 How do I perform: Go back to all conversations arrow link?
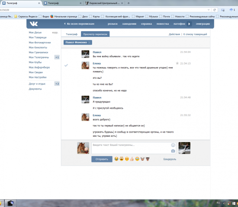coord(79,24)
